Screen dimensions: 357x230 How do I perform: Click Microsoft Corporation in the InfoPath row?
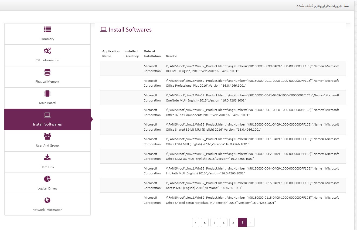[152, 171]
